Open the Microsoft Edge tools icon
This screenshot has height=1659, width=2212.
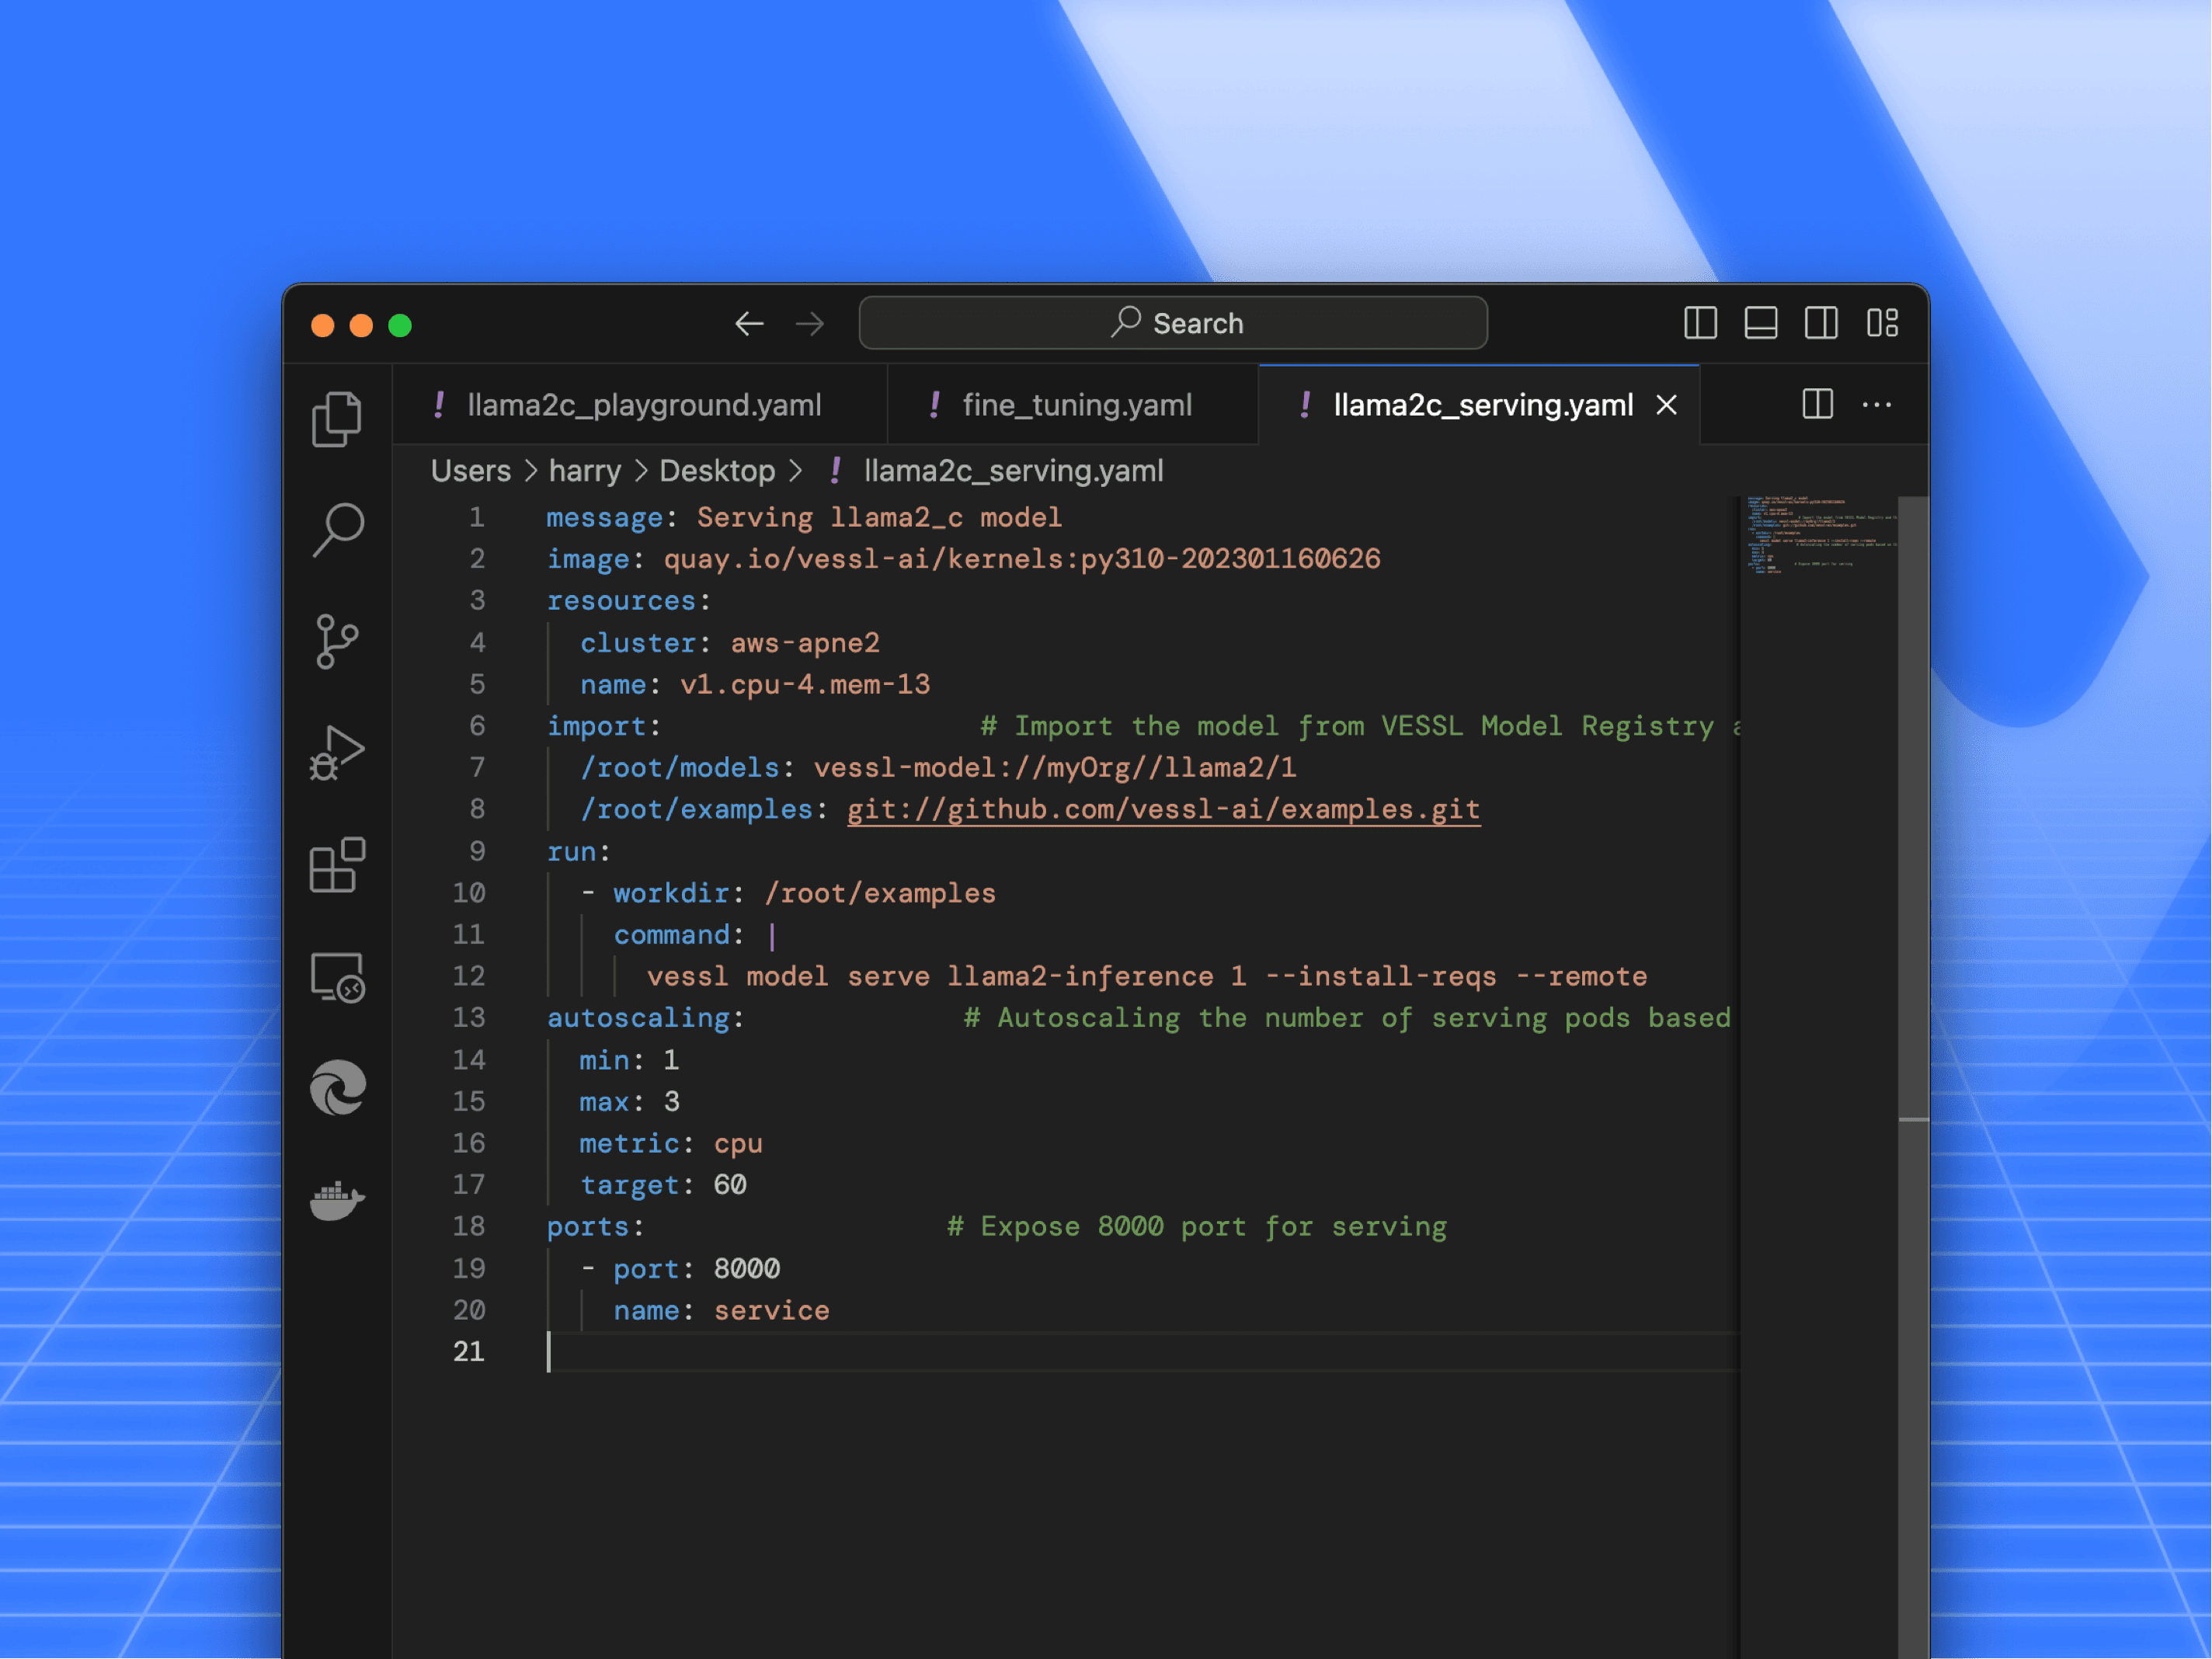[x=337, y=1088]
